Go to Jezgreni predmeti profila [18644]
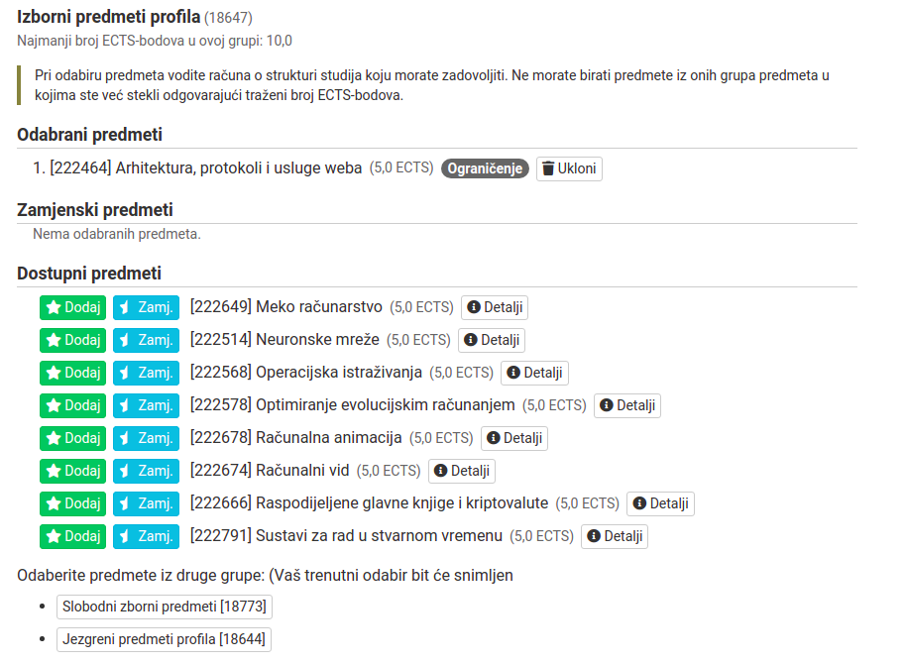906x664 pixels. (x=164, y=639)
